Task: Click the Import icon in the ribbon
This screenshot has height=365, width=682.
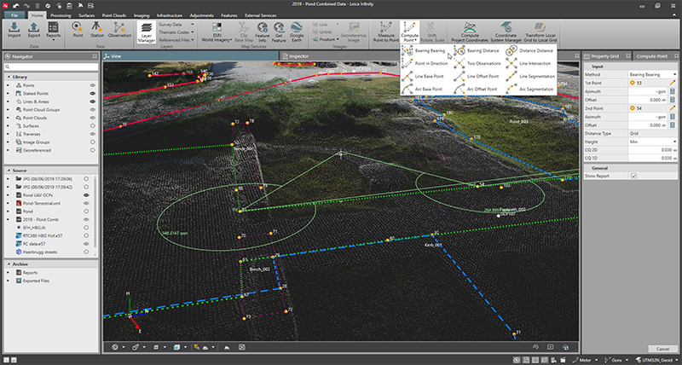Action: pos(14,31)
